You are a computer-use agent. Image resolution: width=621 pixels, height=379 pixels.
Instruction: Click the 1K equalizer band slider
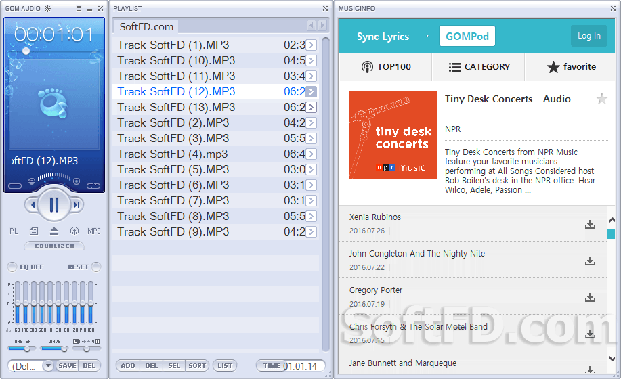pyautogui.click(x=50, y=303)
